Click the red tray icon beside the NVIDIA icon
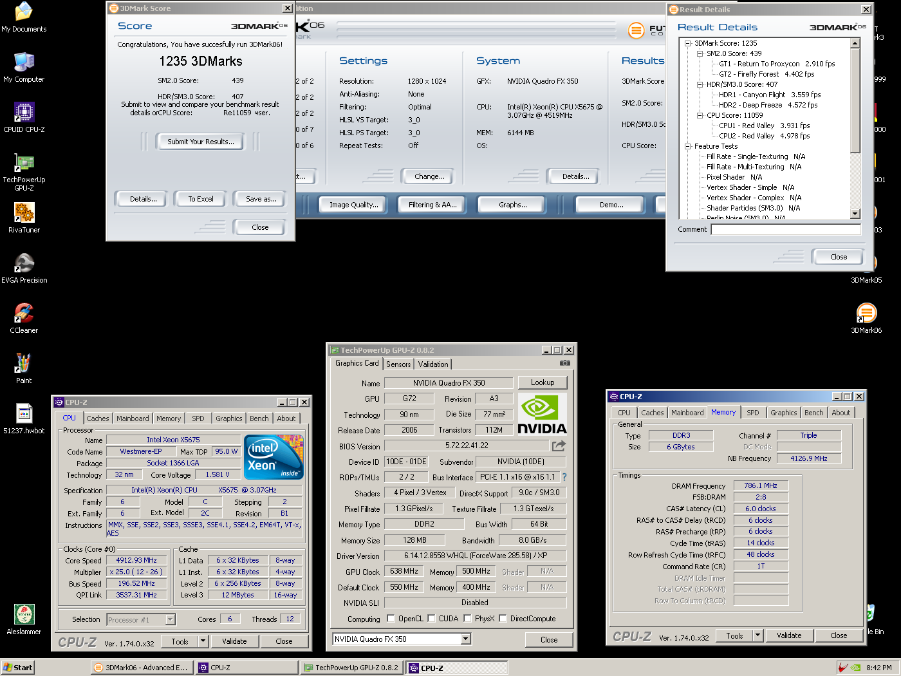 pos(842,668)
